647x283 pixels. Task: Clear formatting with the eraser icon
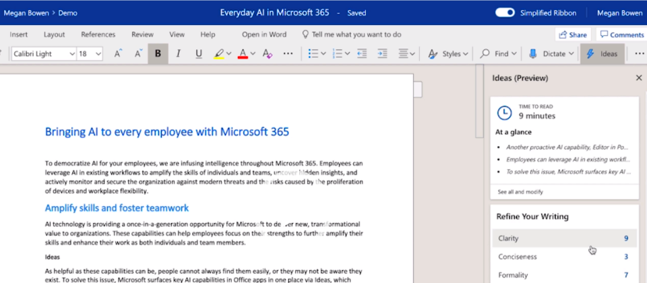[268, 54]
